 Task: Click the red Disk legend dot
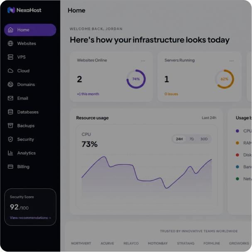237,155
